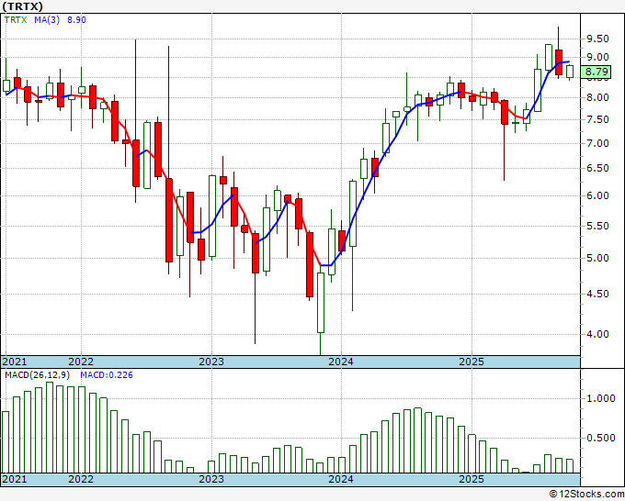This screenshot has width=625, height=501.
Task: Click 2021 on the MACD panel time axis
Action: click(15, 479)
